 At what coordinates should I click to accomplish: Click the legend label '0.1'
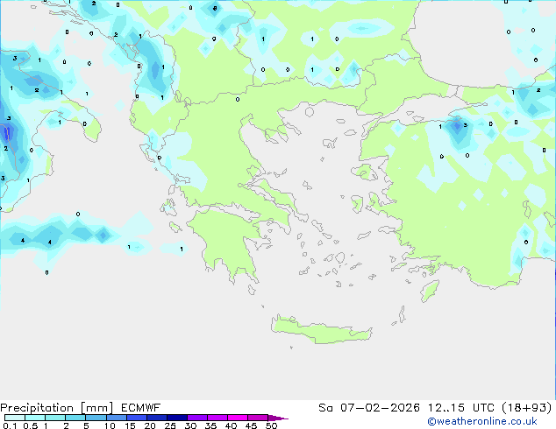[10, 425]
